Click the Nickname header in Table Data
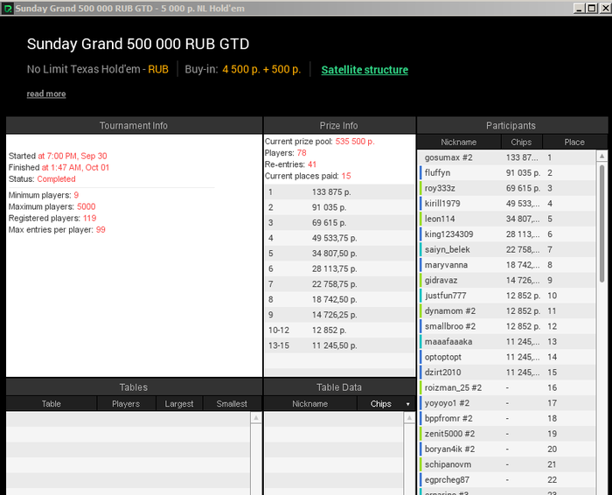612x495 pixels. [309, 404]
